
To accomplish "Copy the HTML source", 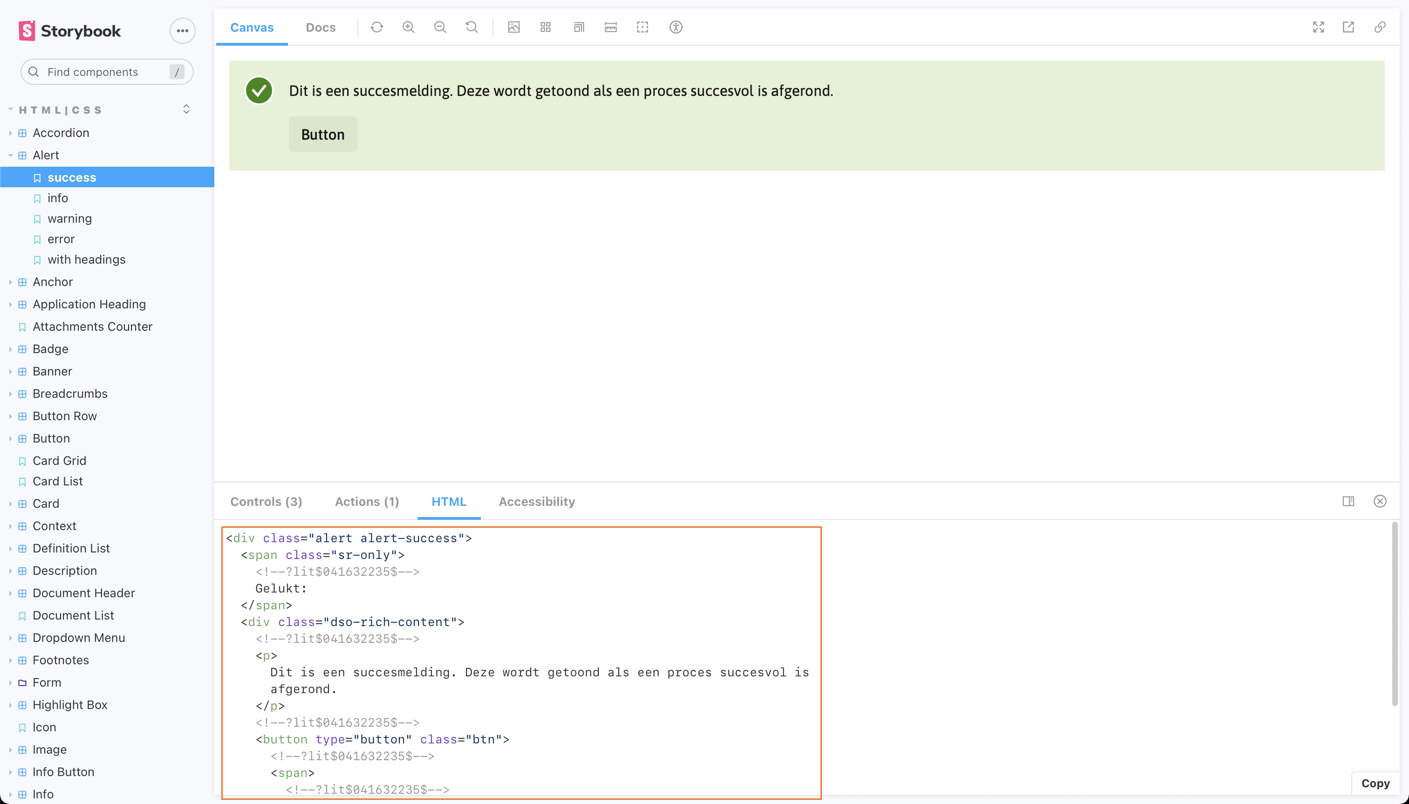I will click(1375, 783).
